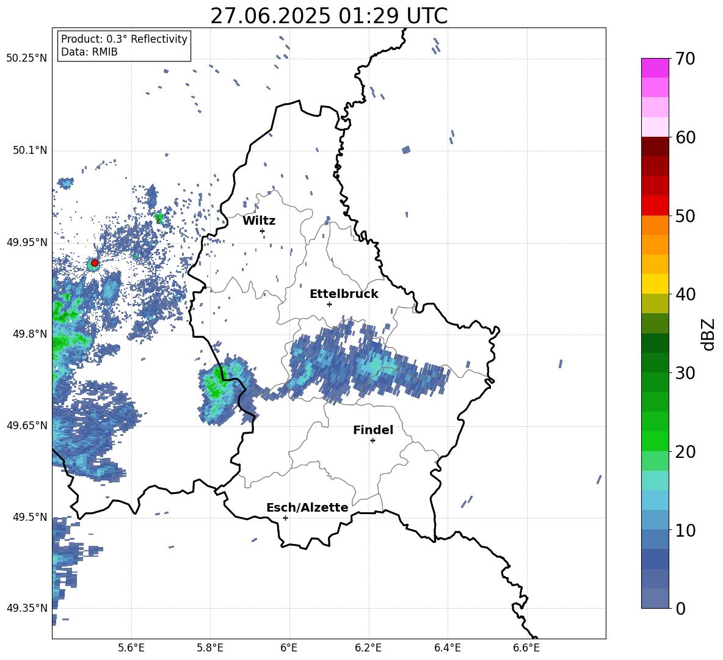The height and width of the screenshot is (660, 723).
Task: Click the green echo core on Luxembourg's western border
Action: (x=215, y=383)
